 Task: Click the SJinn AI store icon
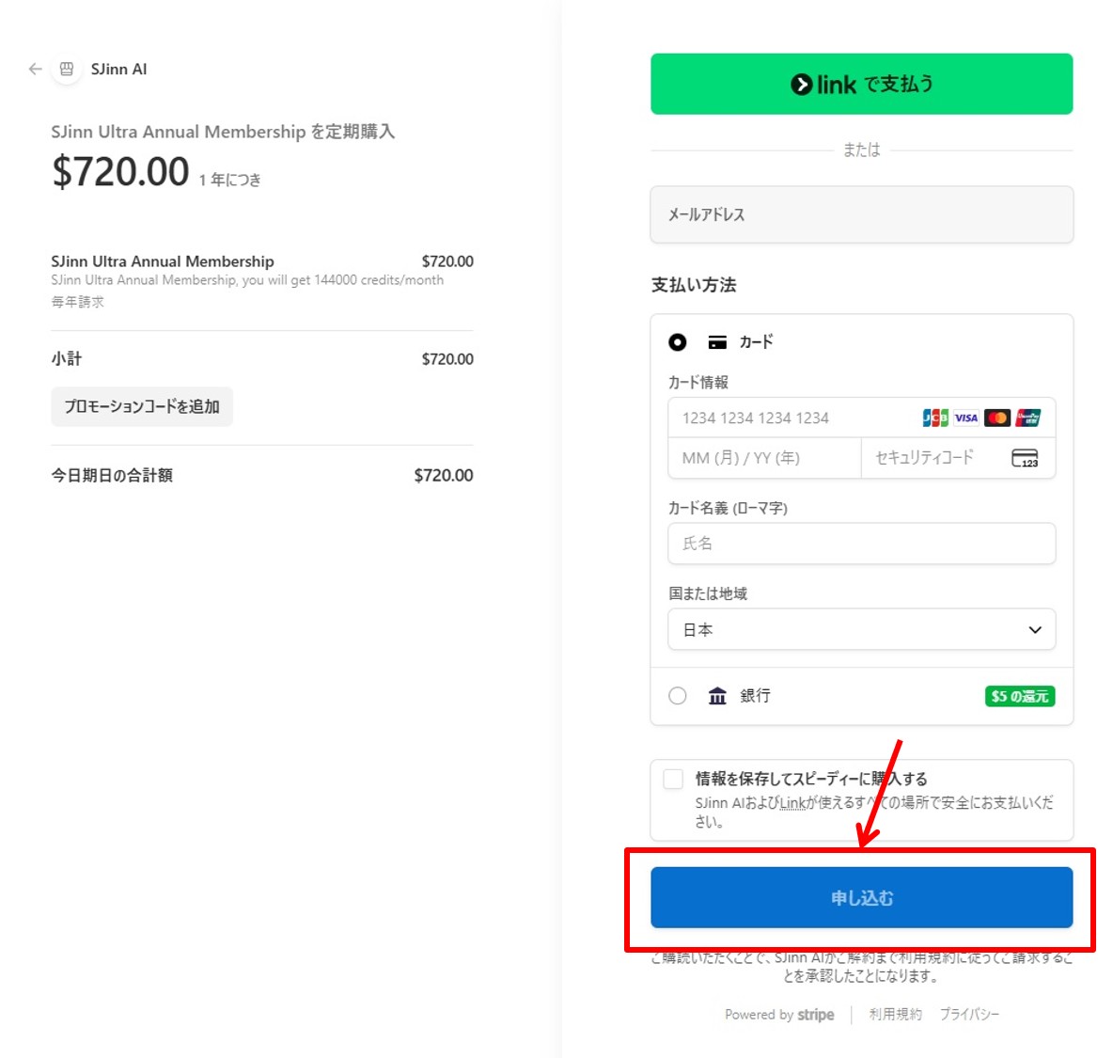[x=66, y=69]
